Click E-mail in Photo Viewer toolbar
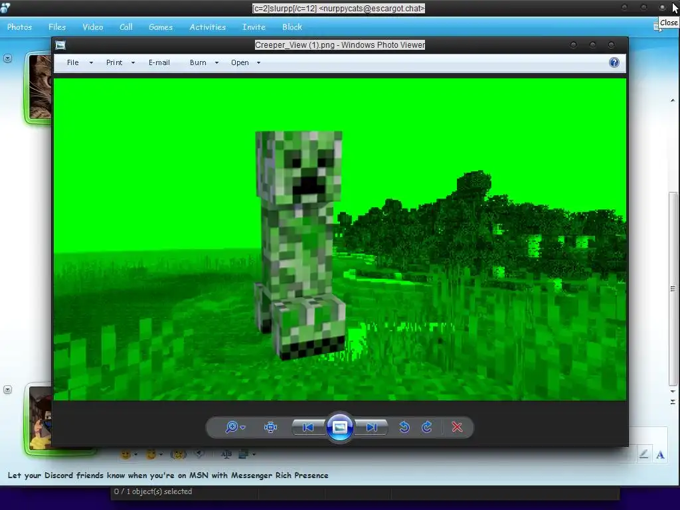Viewport: 680px width, 510px height. click(x=159, y=62)
